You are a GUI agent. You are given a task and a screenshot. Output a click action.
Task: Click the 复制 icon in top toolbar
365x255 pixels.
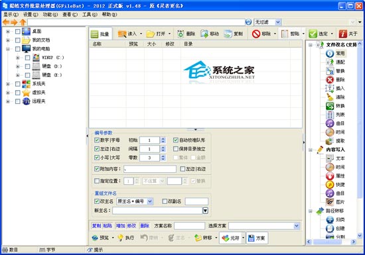228,34
